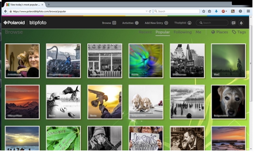Open the URL history dropdown arrow
Viewport: 254px width, 152px height.
pyautogui.click(x=146, y=11)
